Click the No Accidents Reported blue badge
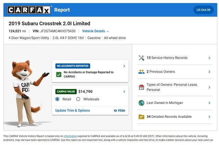The image size is (219, 145). tap(73, 66)
